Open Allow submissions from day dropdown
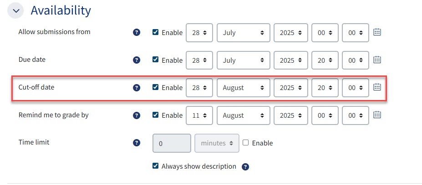The width and height of the screenshot is (422, 185). pos(199,33)
